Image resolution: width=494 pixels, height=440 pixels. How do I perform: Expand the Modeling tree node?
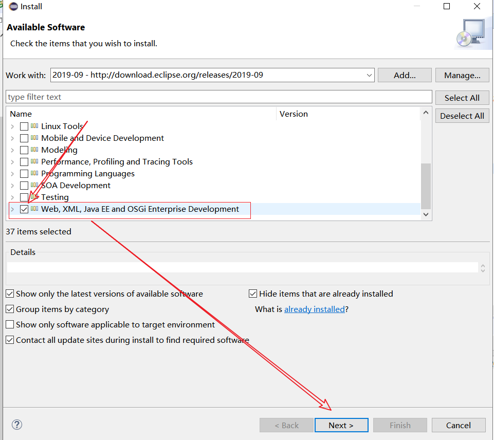12,150
